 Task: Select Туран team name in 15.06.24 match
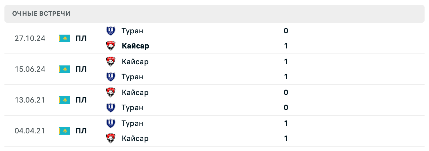point(132,77)
